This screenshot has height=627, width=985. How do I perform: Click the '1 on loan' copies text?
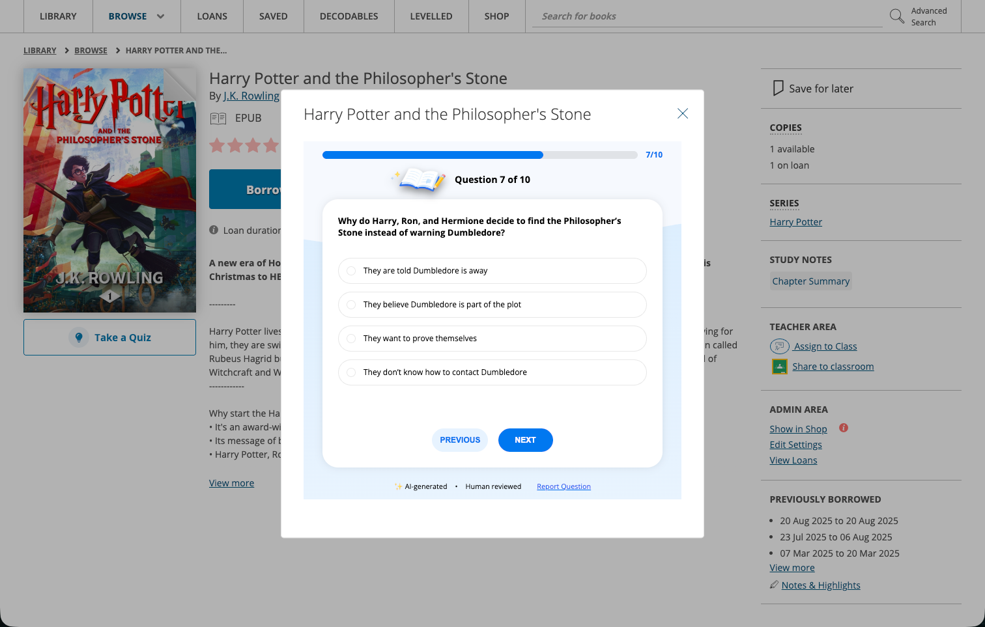790,165
